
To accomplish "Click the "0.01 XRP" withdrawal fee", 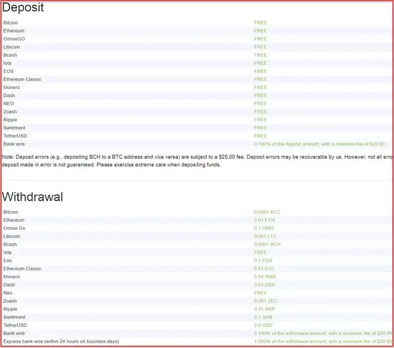I will pyautogui.click(x=264, y=309).
